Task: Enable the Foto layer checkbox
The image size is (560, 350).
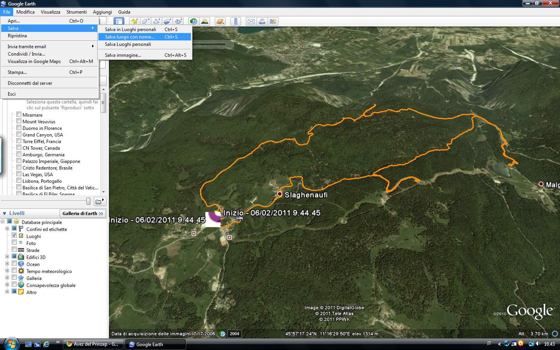Action: coord(14,243)
